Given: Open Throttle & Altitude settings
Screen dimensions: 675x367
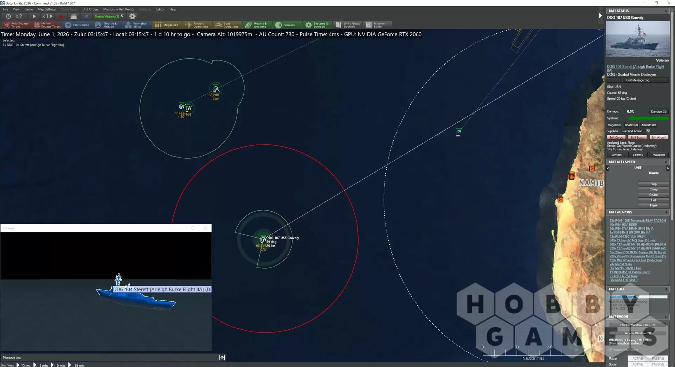Looking at the screenshot, I should 107,25.
